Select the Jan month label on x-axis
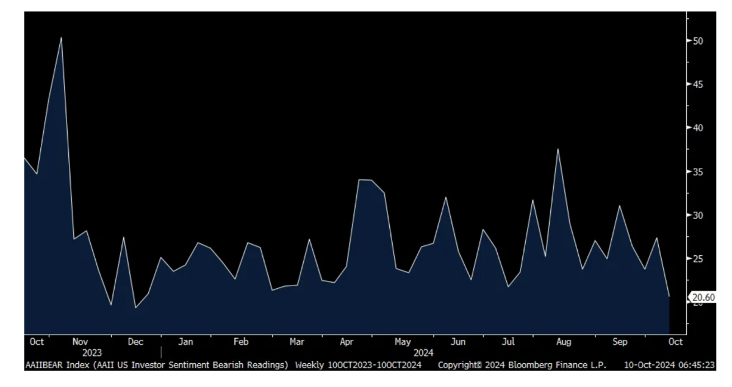The width and height of the screenshot is (732, 387). point(186,342)
